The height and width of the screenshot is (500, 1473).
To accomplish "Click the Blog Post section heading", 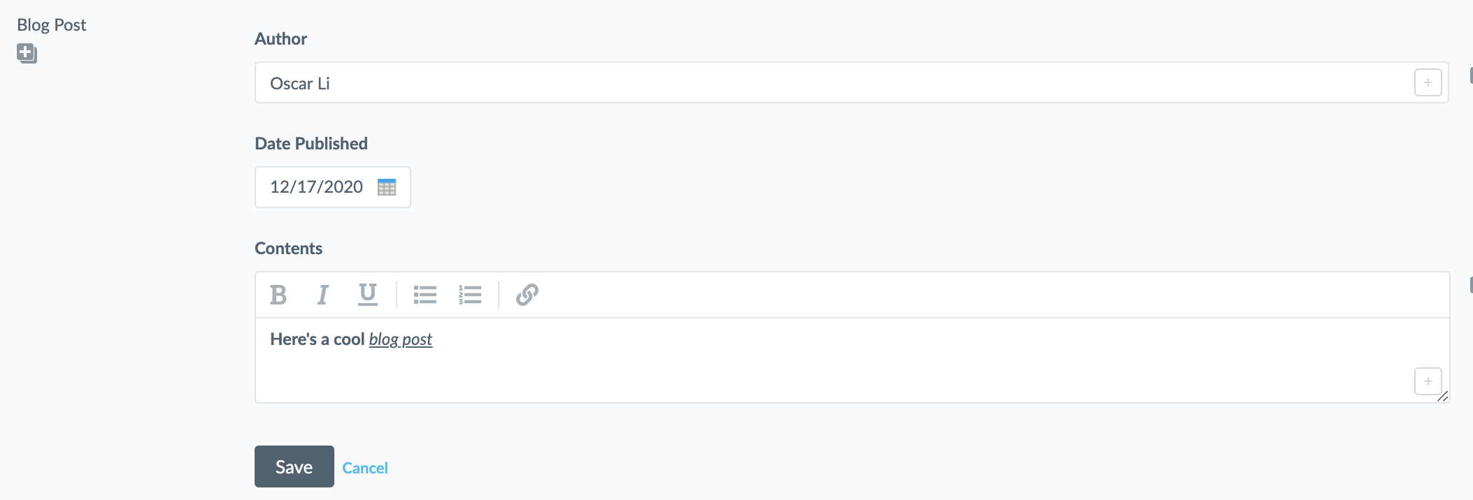I will click(52, 25).
